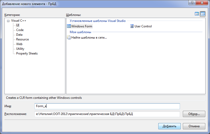Click the Отмена button
Screen dimensions: 210x134
194,126
